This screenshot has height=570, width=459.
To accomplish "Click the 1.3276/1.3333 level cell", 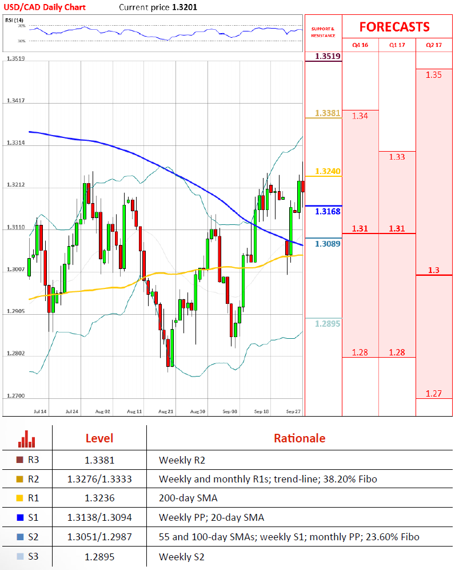I will point(99,479).
